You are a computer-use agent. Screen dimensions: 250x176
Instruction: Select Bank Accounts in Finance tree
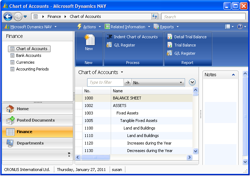coord(29,55)
